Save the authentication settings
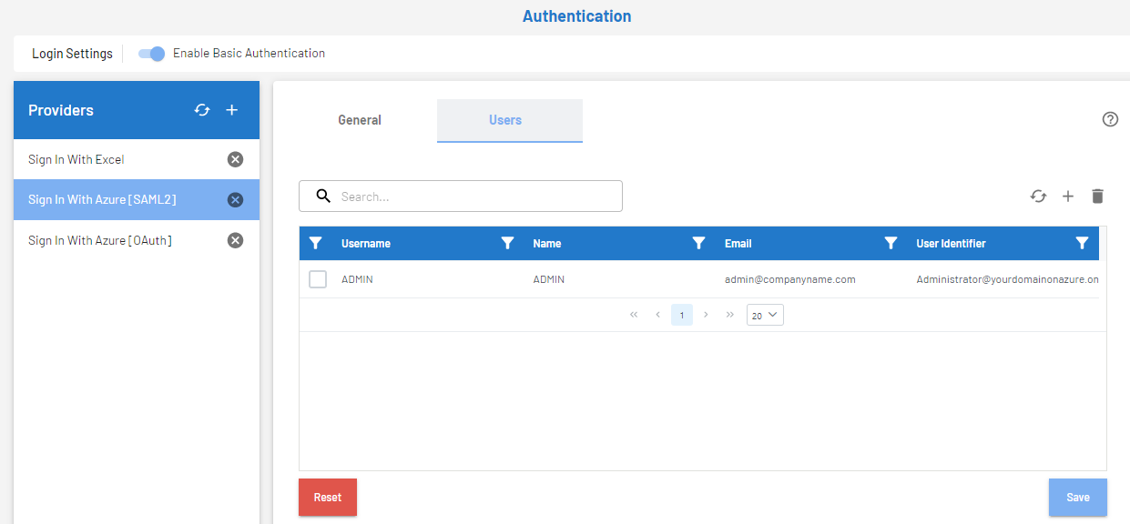This screenshot has width=1130, height=524. click(1077, 498)
